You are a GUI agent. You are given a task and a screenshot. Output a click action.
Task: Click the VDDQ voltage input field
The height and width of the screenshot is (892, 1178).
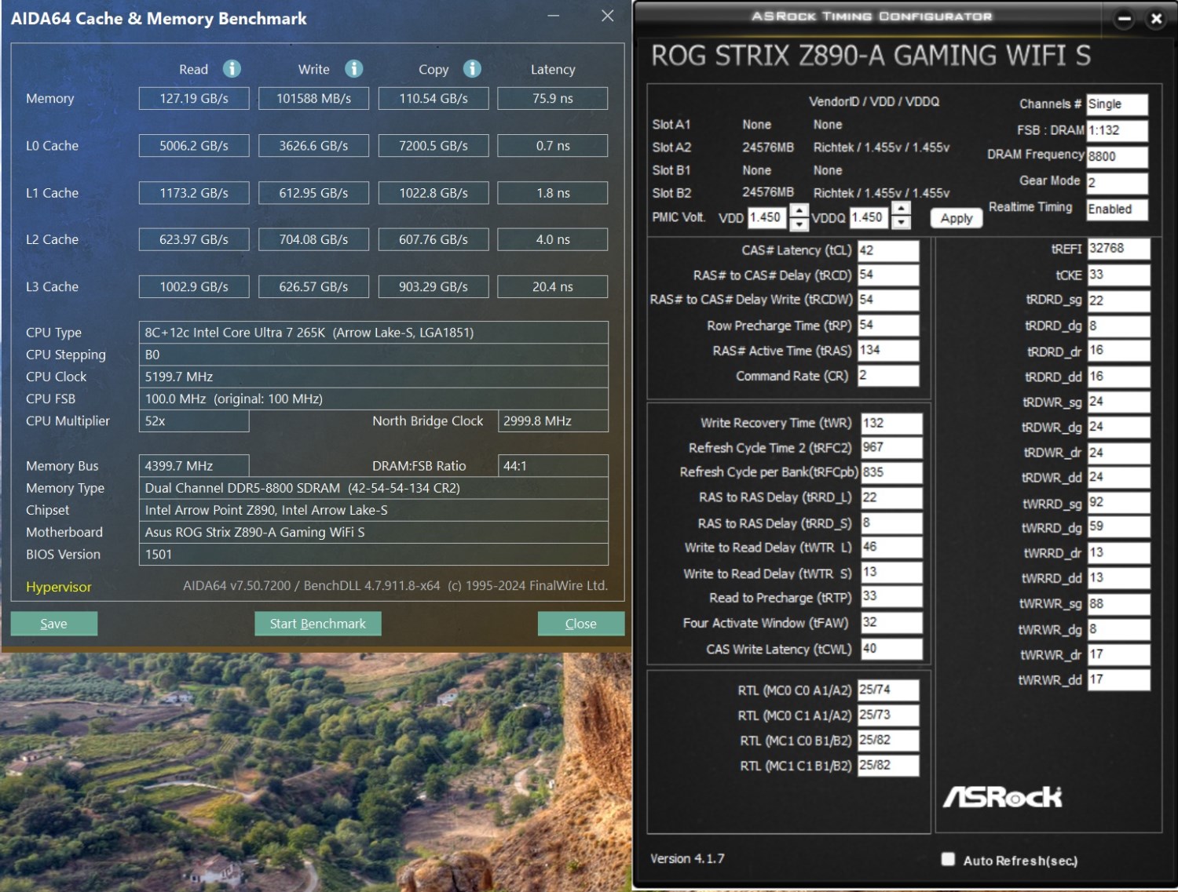[x=869, y=217]
